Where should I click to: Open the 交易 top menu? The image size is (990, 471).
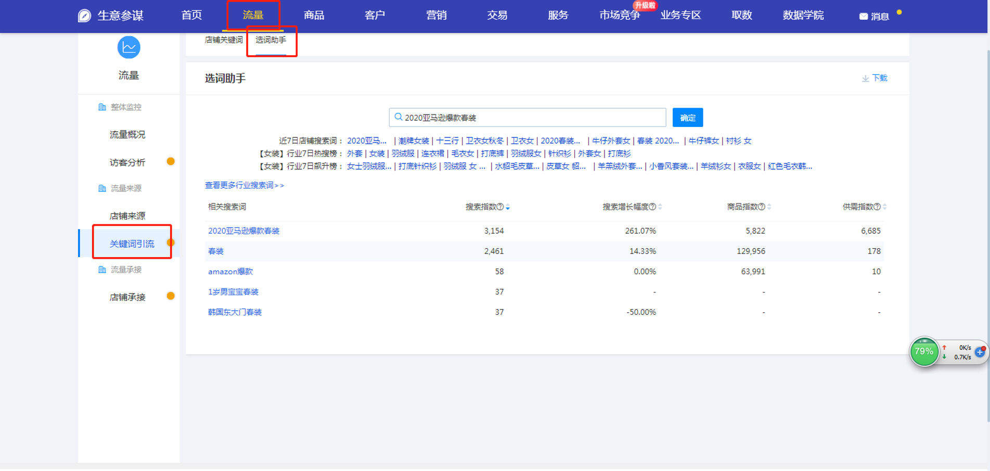pyautogui.click(x=497, y=15)
